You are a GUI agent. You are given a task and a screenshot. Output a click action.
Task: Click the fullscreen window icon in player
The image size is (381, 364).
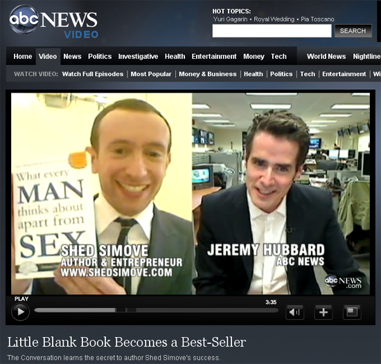(352, 312)
